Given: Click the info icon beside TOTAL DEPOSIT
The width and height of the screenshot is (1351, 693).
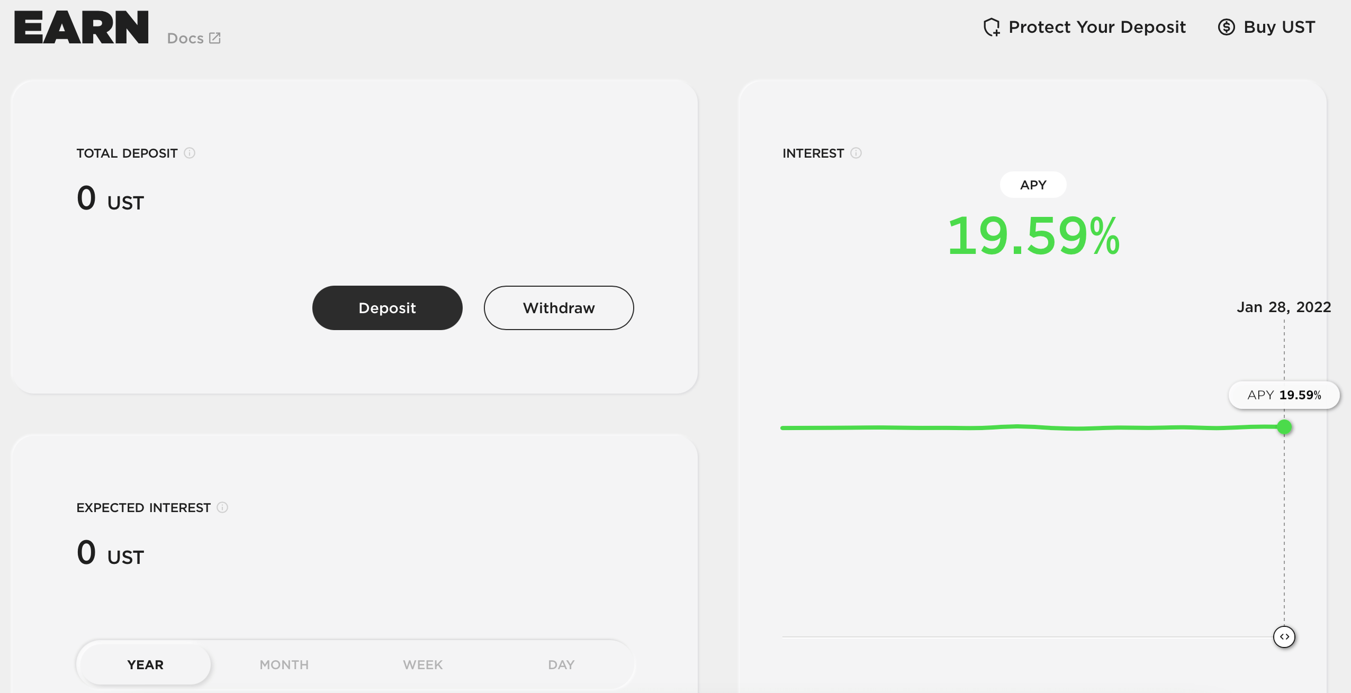Looking at the screenshot, I should click(190, 153).
